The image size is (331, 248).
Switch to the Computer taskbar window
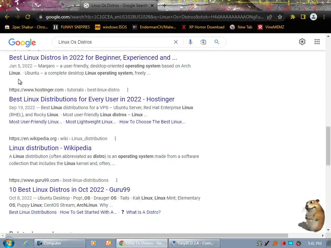(x=60, y=243)
